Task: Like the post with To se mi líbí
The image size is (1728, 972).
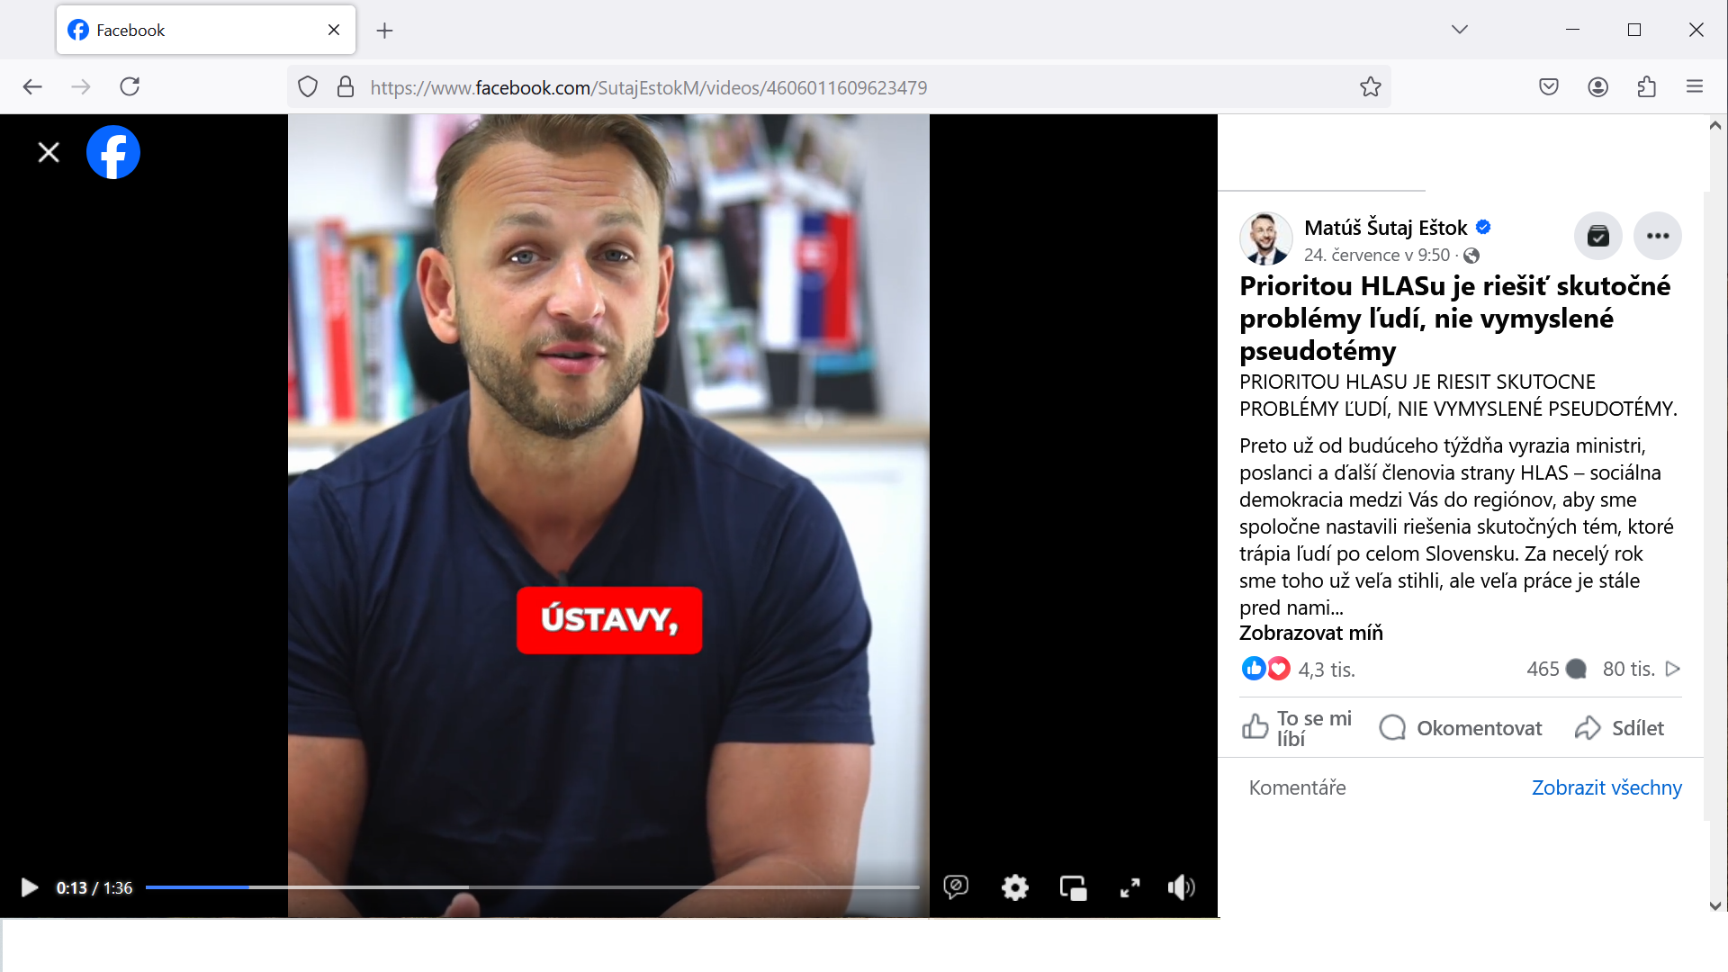Action: (x=1298, y=728)
